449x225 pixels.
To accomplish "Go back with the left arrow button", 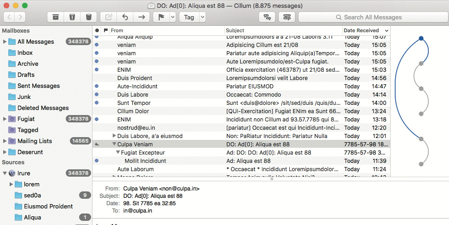I will [x=9, y=17].
